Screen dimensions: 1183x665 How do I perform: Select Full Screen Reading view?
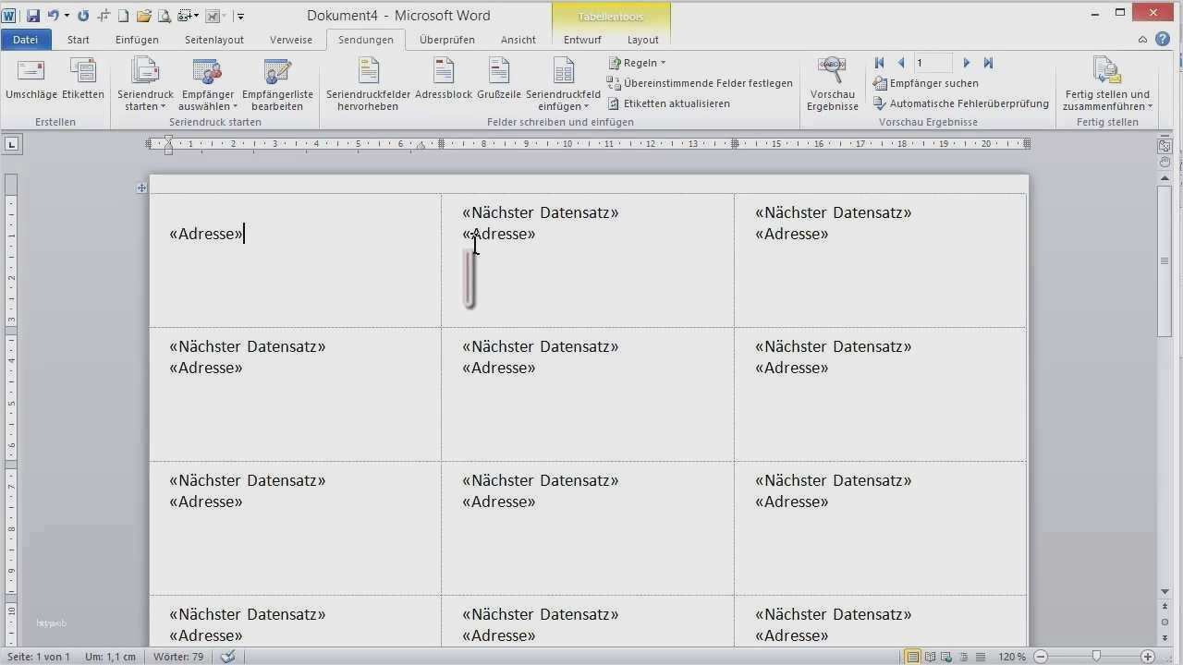930,657
